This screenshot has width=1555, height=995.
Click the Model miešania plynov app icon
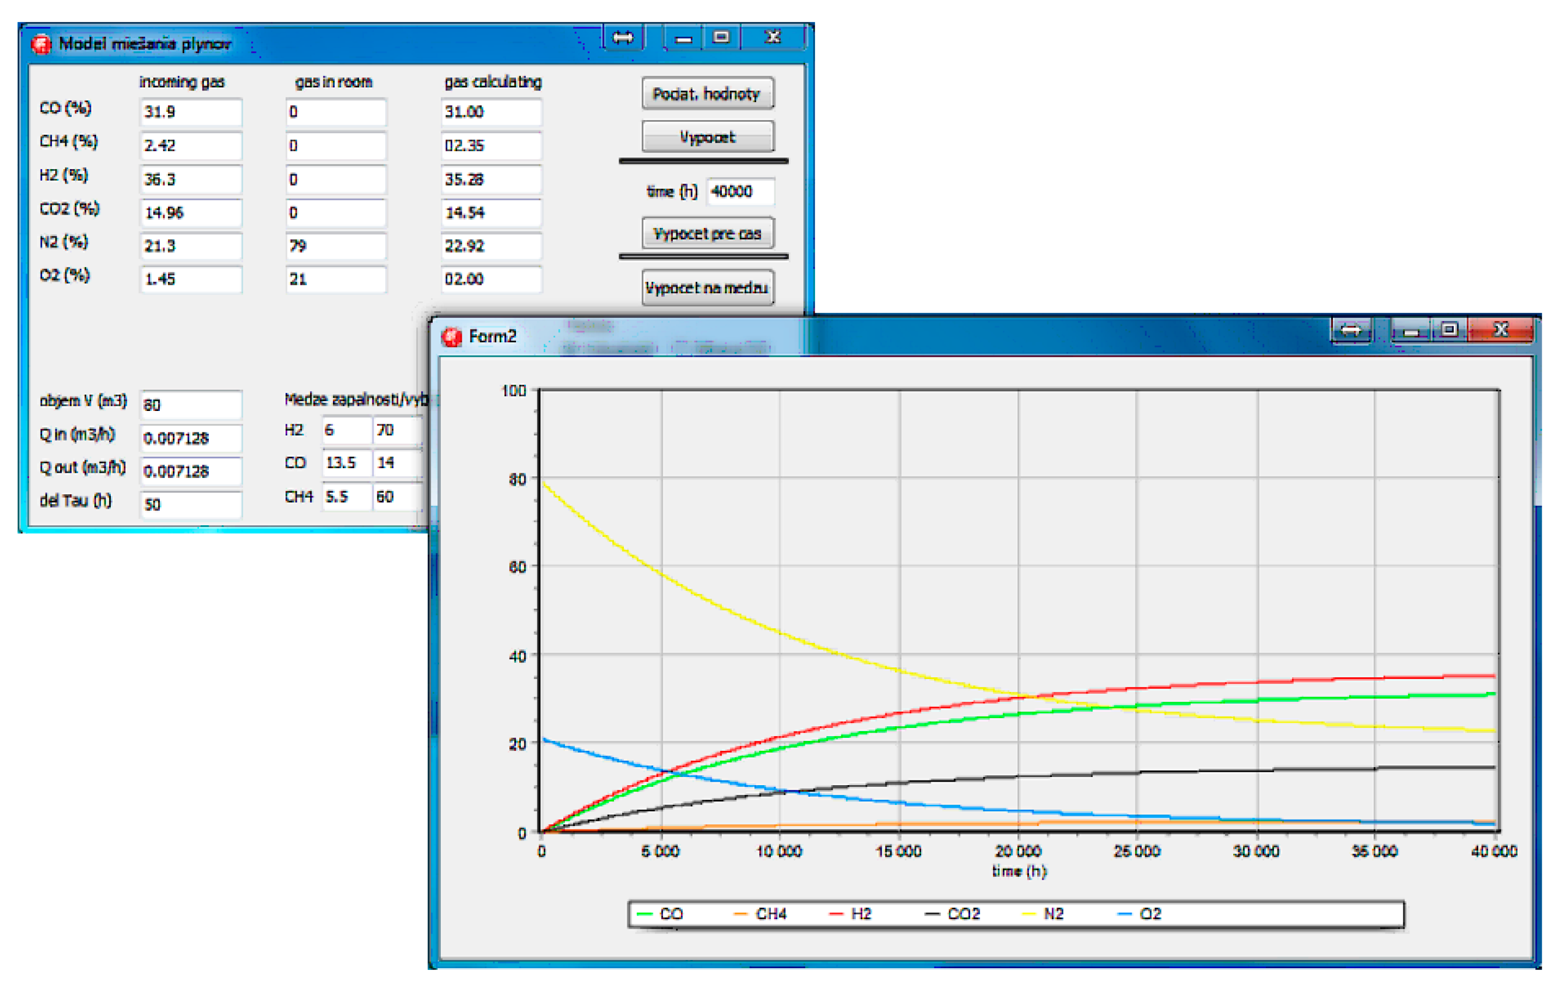pos(41,44)
